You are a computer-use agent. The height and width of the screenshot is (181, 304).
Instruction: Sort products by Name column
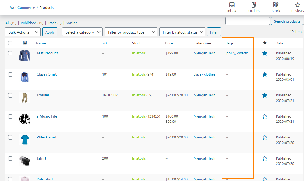(41, 43)
